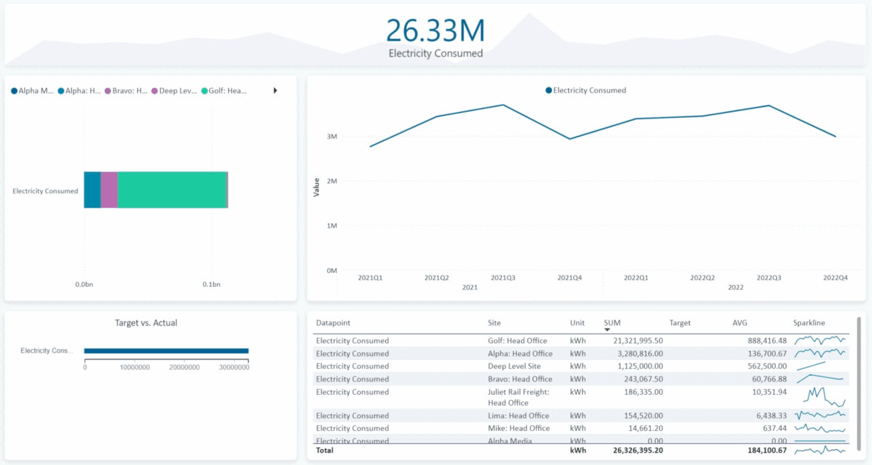Viewport: 872px width, 465px height.
Task: Sort by the Unit column header
Action: [x=578, y=322]
